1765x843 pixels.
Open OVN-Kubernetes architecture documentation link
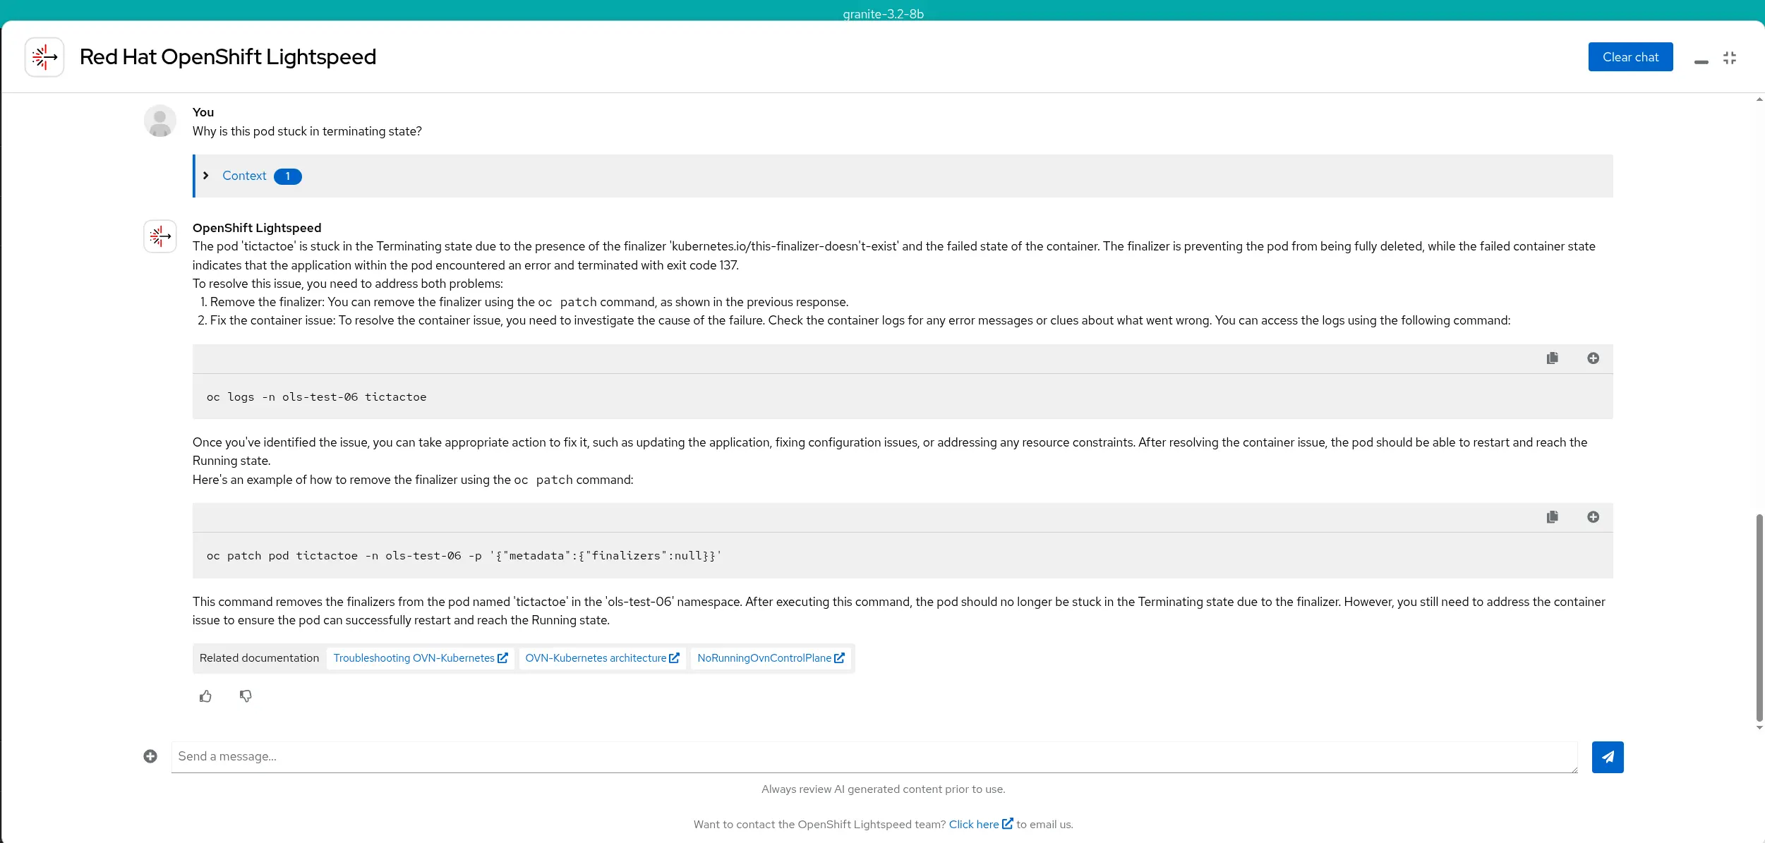point(602,658)
